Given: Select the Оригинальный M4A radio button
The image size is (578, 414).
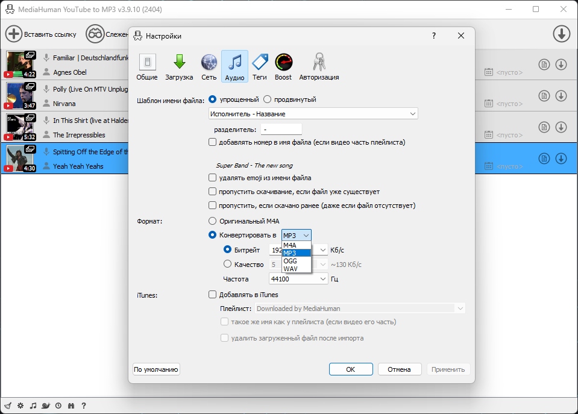Looking at the screenshot, I should point(212,221).
